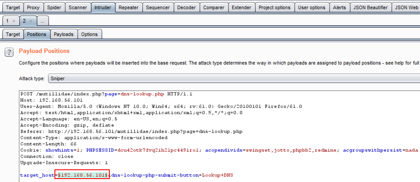
Task: Open the Sequencer tab
Action: (158, 8)
